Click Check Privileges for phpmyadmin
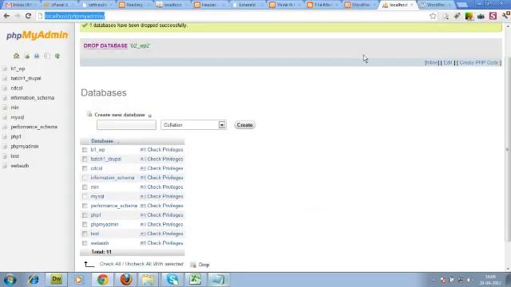 tap(165, 225)
